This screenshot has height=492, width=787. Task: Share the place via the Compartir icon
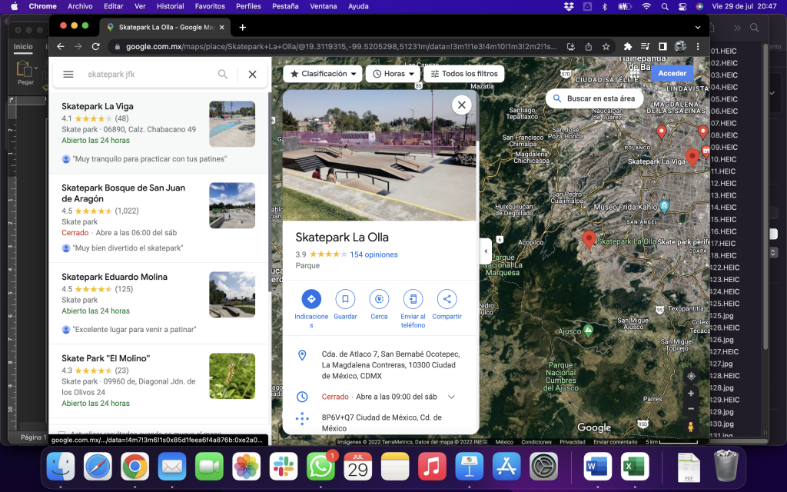click(x=447, y=299)
